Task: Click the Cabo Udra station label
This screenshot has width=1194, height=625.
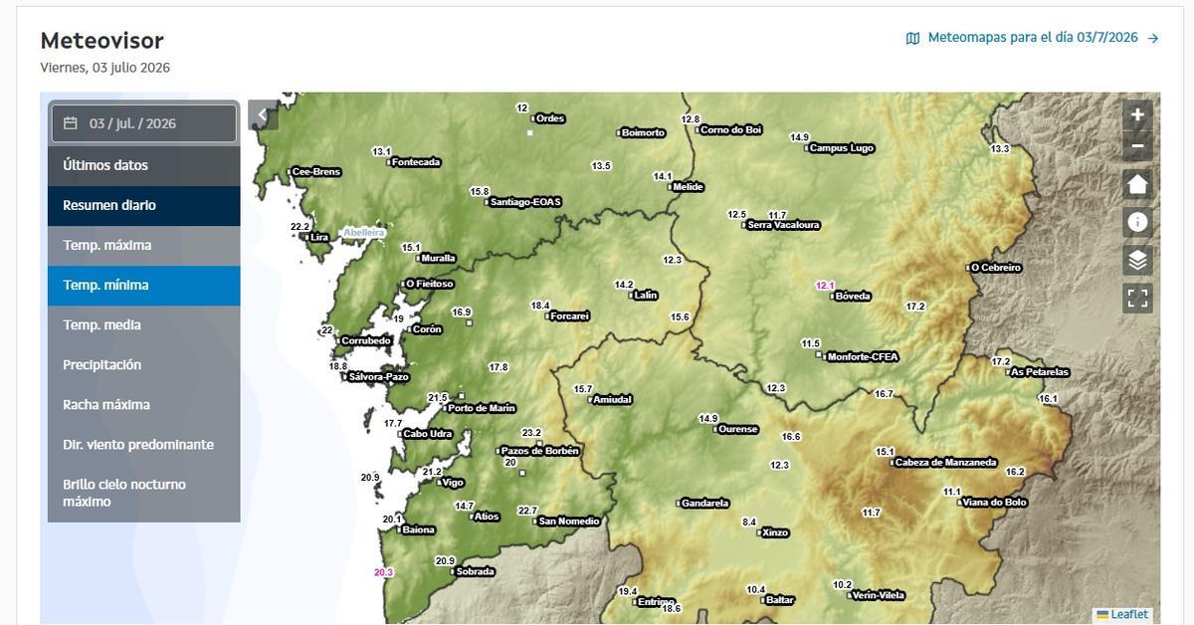Action: 427,433
